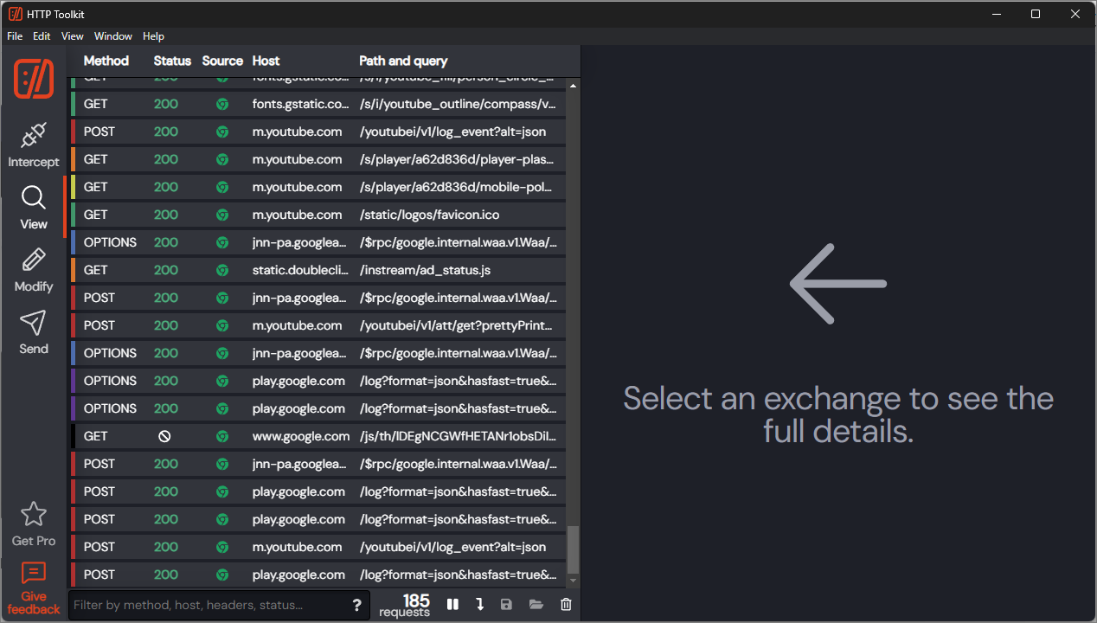Select the /s/player/a62d836d/player-plas request
This screenshot has height=623, width=1097.
click(x=318, y=159)
